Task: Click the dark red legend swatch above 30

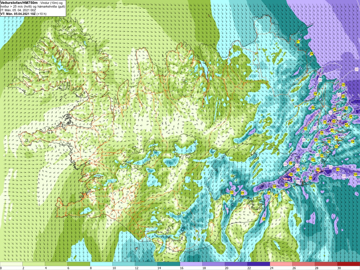Action: point(349,264)
